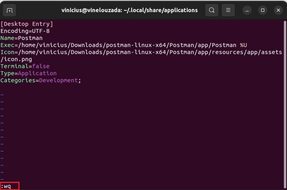Open the hamburger menu
This screenshot has width=287, height=190.
pos(228,10)
